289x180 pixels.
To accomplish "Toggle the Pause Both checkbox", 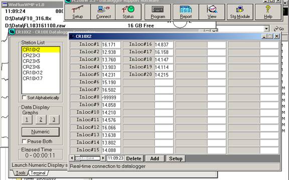I will (x=24, y=141).
